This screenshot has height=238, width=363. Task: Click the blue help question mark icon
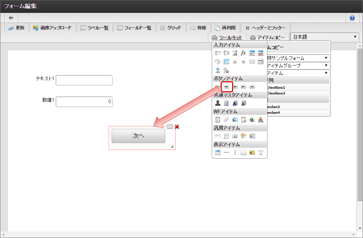pos(352,18)
